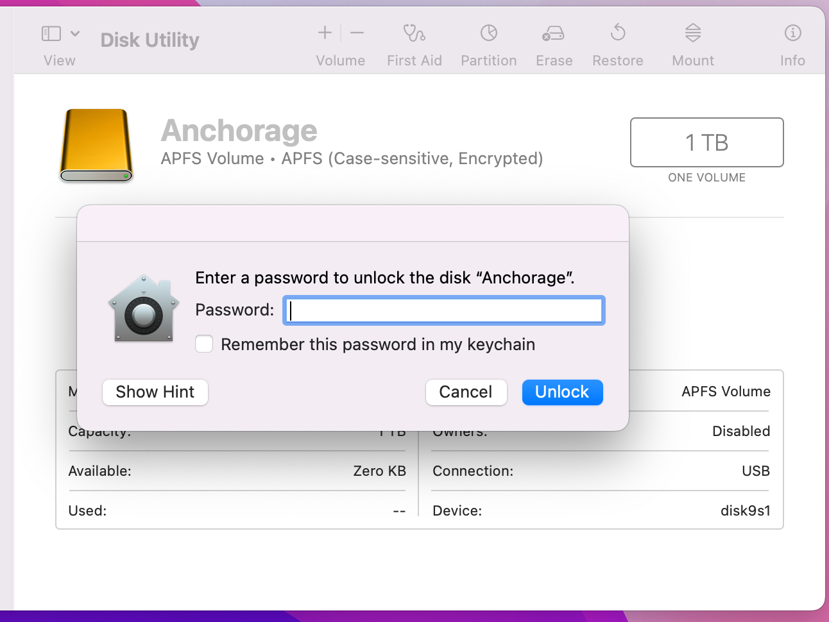Focus the Password input field

[x=444, y=310]
